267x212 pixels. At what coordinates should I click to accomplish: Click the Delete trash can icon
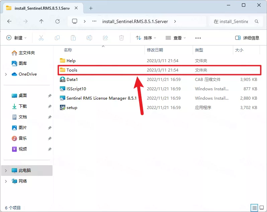click(122, 38)
